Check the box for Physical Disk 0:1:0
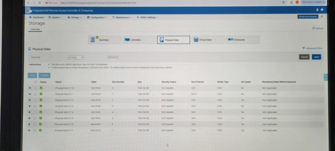This screenshot has width=335, height=151. [36, 88]
